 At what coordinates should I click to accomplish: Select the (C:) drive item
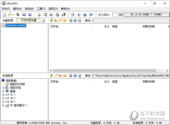click(13, 95)
